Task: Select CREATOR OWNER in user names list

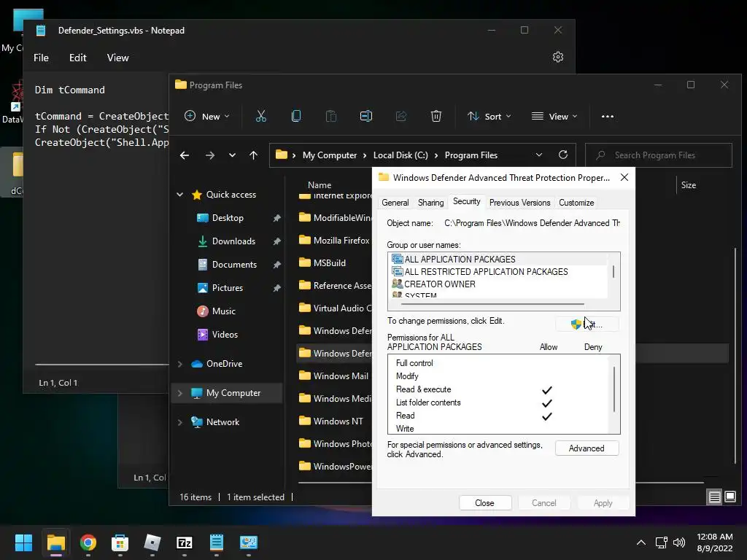Action: (x=439, y=284)
